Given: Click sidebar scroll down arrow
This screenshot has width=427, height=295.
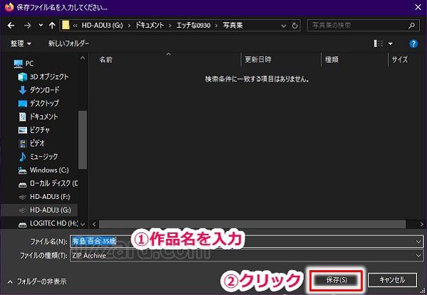Looking at the screenshot, I should point(83,225).
